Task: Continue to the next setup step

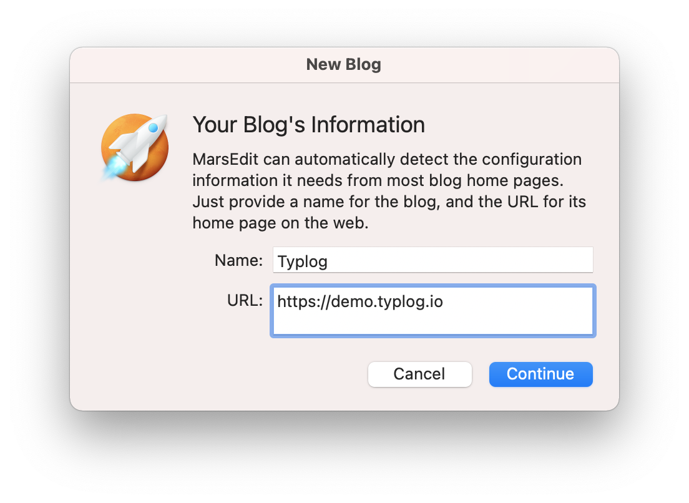Action: 541,374
